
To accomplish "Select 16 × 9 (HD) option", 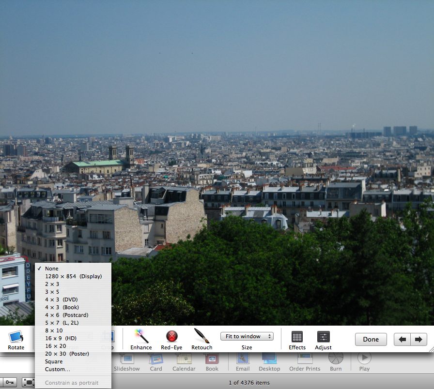I will tap(73, 338).
